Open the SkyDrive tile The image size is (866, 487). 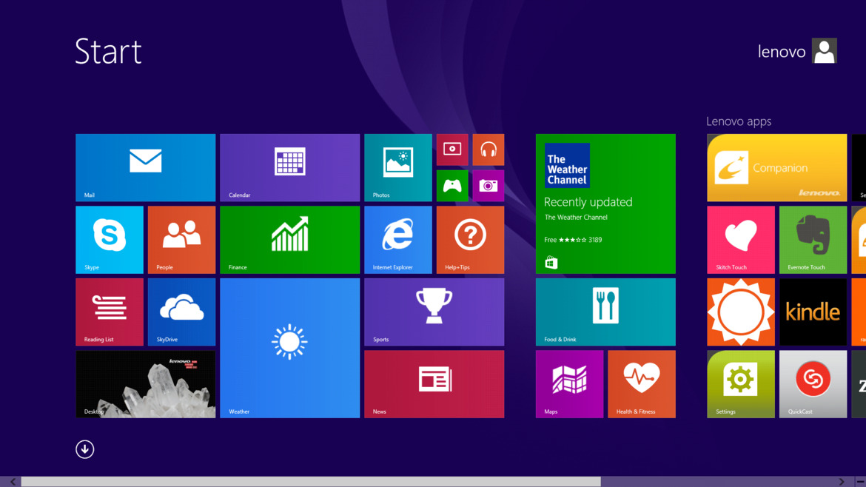[x=181, y=312]
